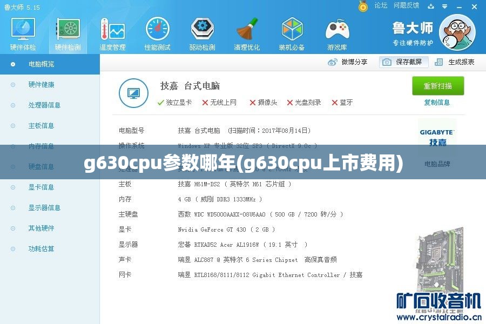Click the GIGABYTE 技嘉 brand logo

point(437,137)
